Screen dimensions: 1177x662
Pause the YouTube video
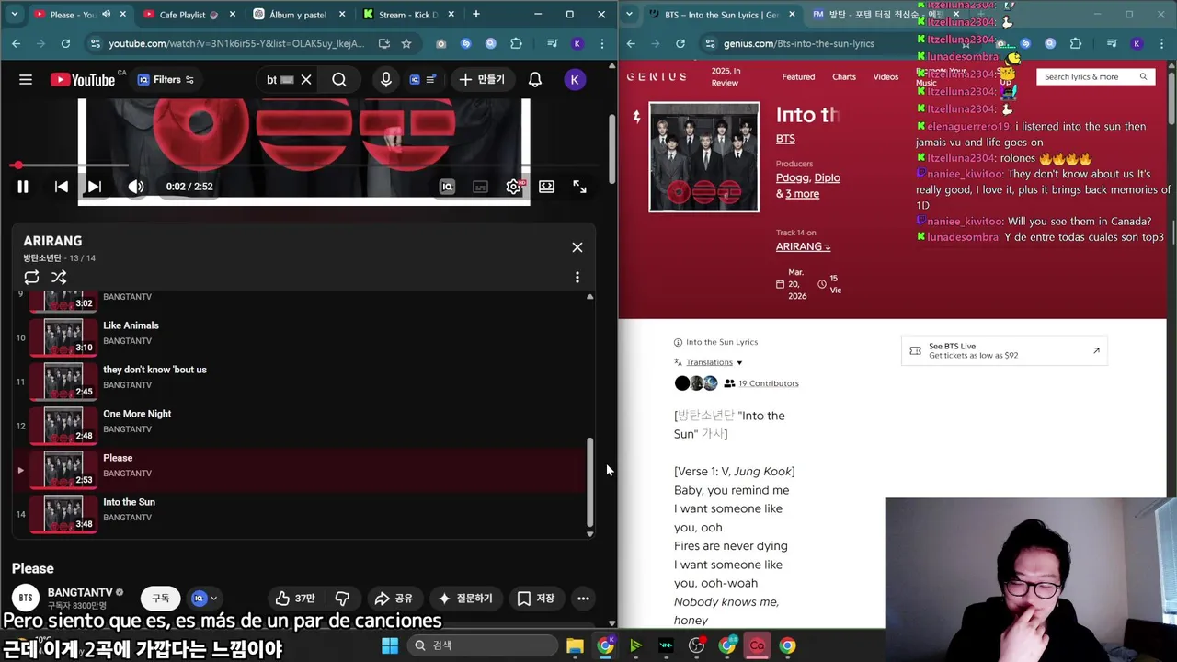click(23, 187)
